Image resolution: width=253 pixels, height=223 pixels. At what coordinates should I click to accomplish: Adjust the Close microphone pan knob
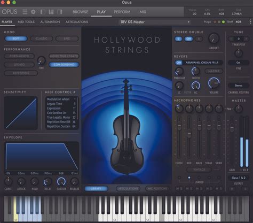click(179, 108)
